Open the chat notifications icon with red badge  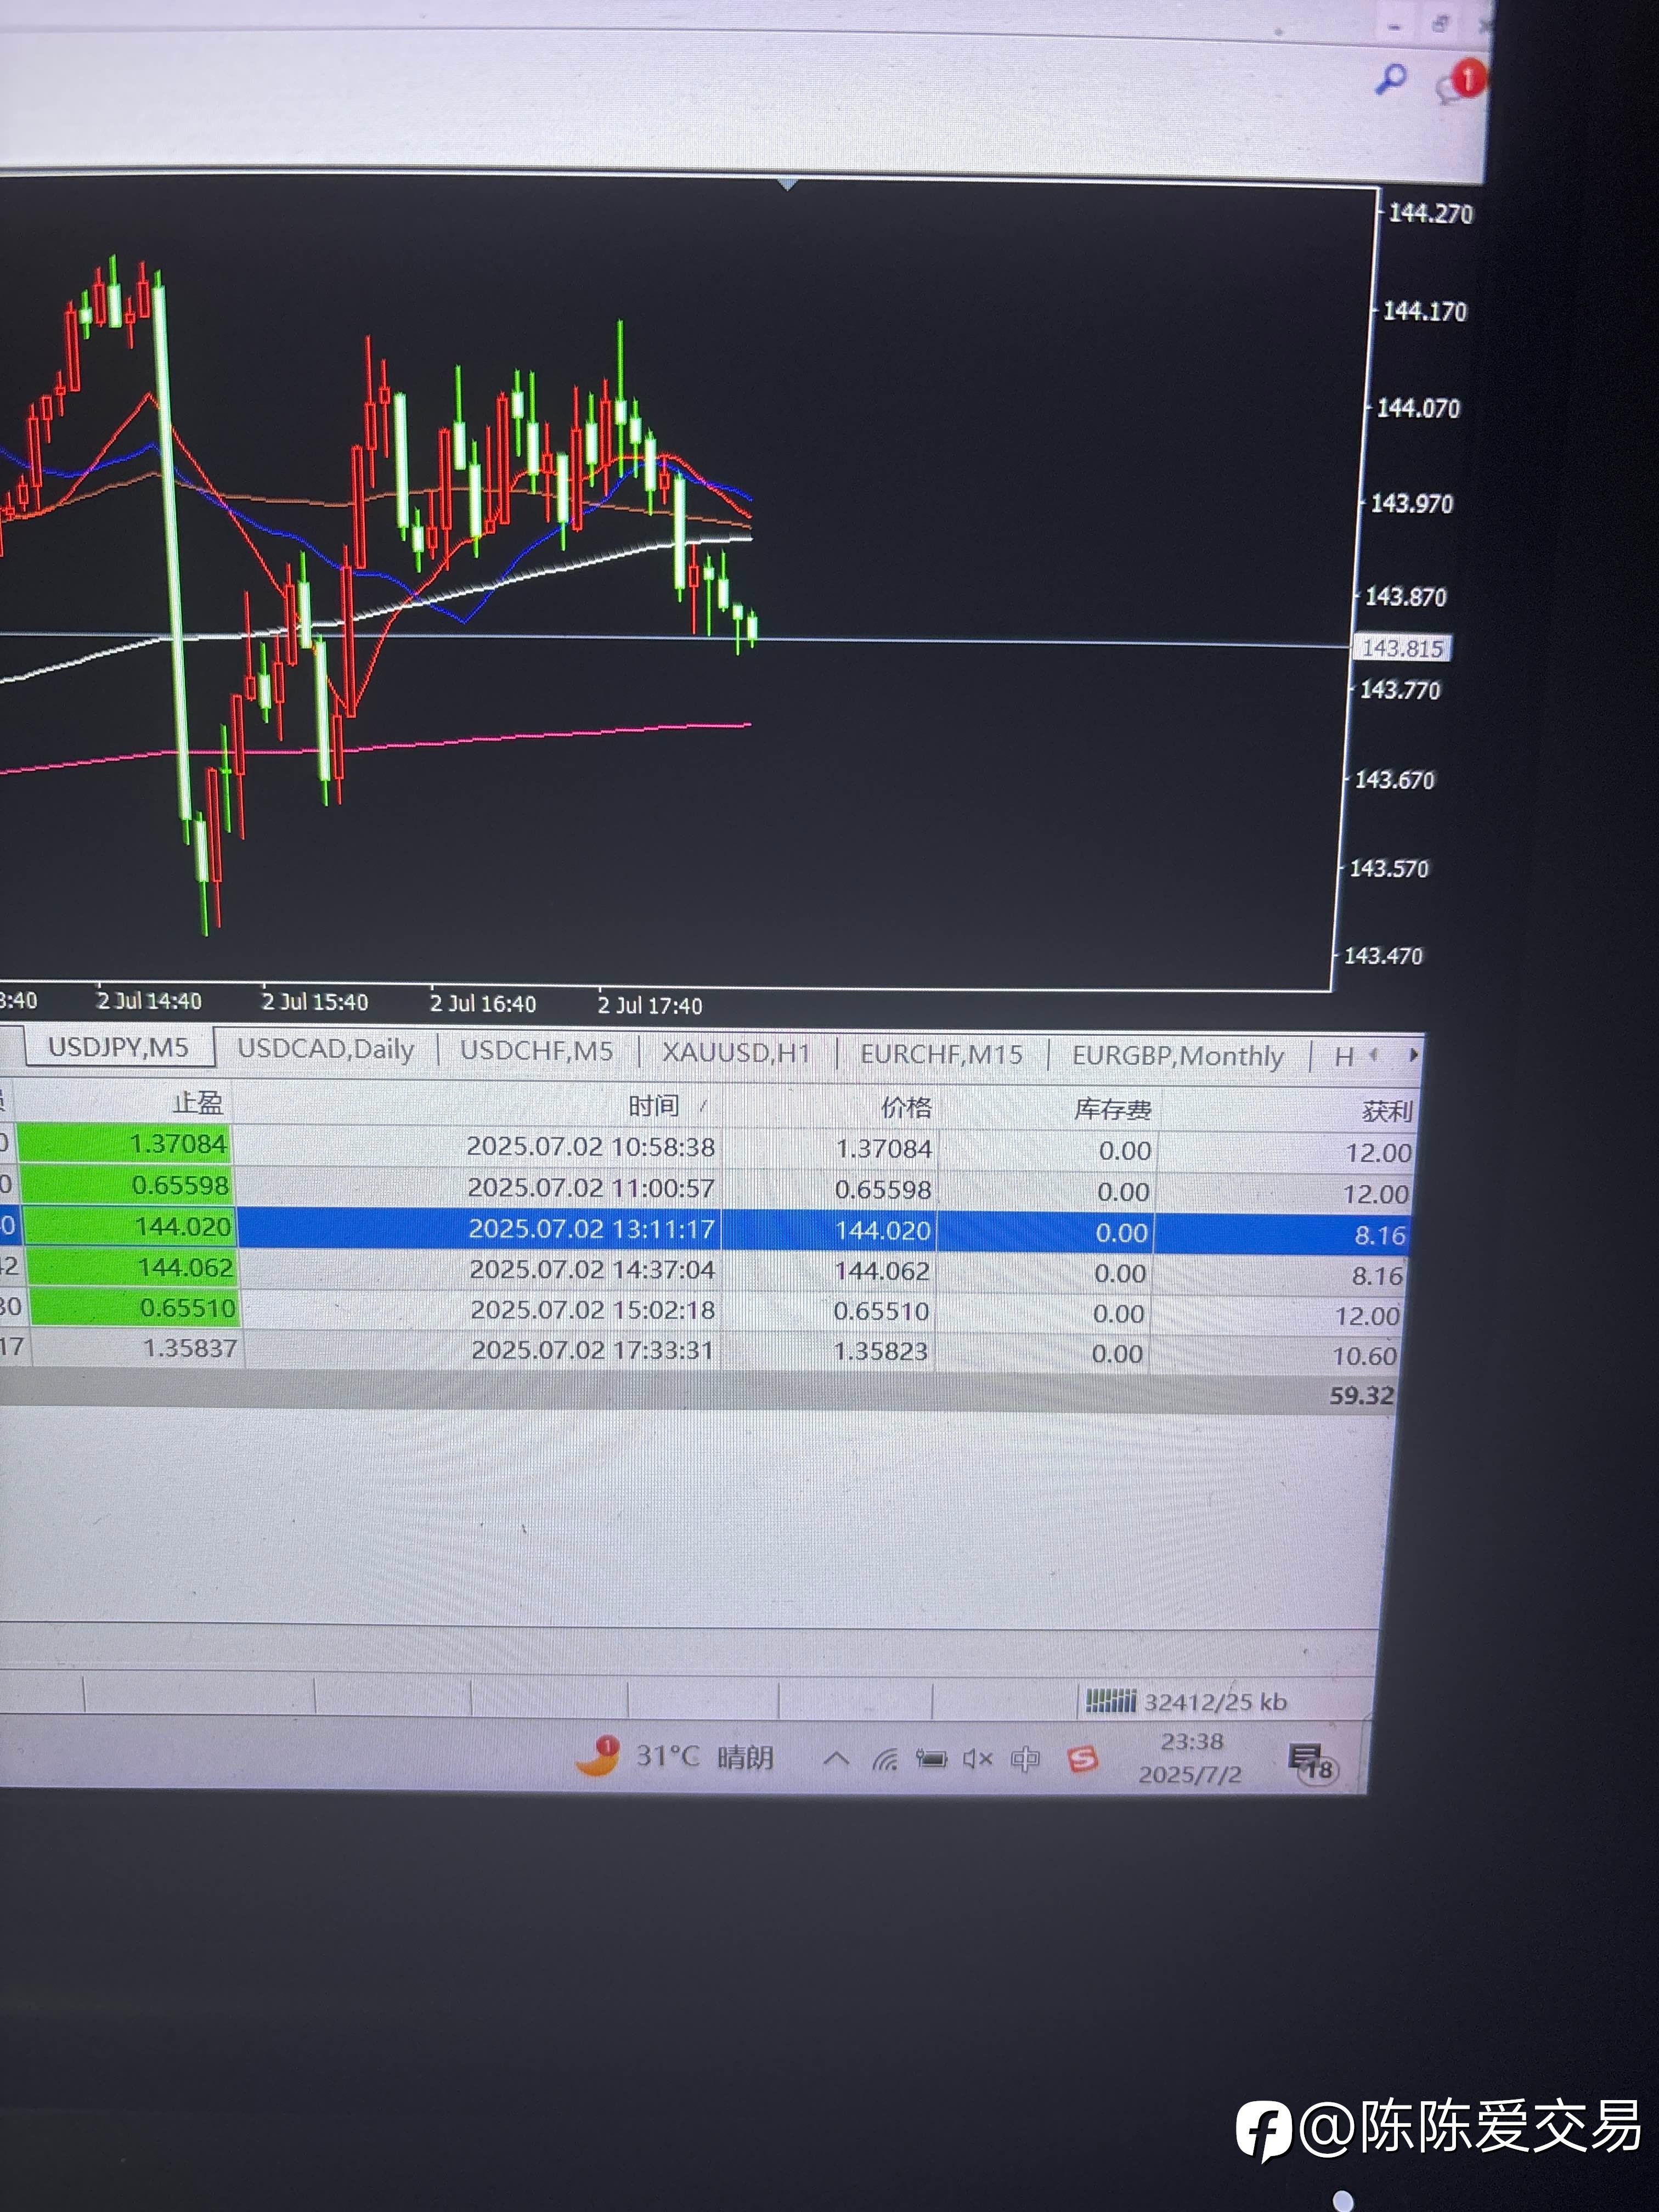[x=1461, y=81]
